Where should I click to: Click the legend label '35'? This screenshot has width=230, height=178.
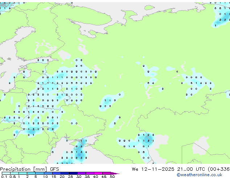(x=87, y=177)
